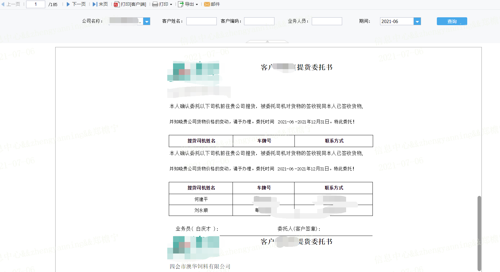Click the 业务人员 input field
Screen dimensions: 500x272
click(327, 21)
